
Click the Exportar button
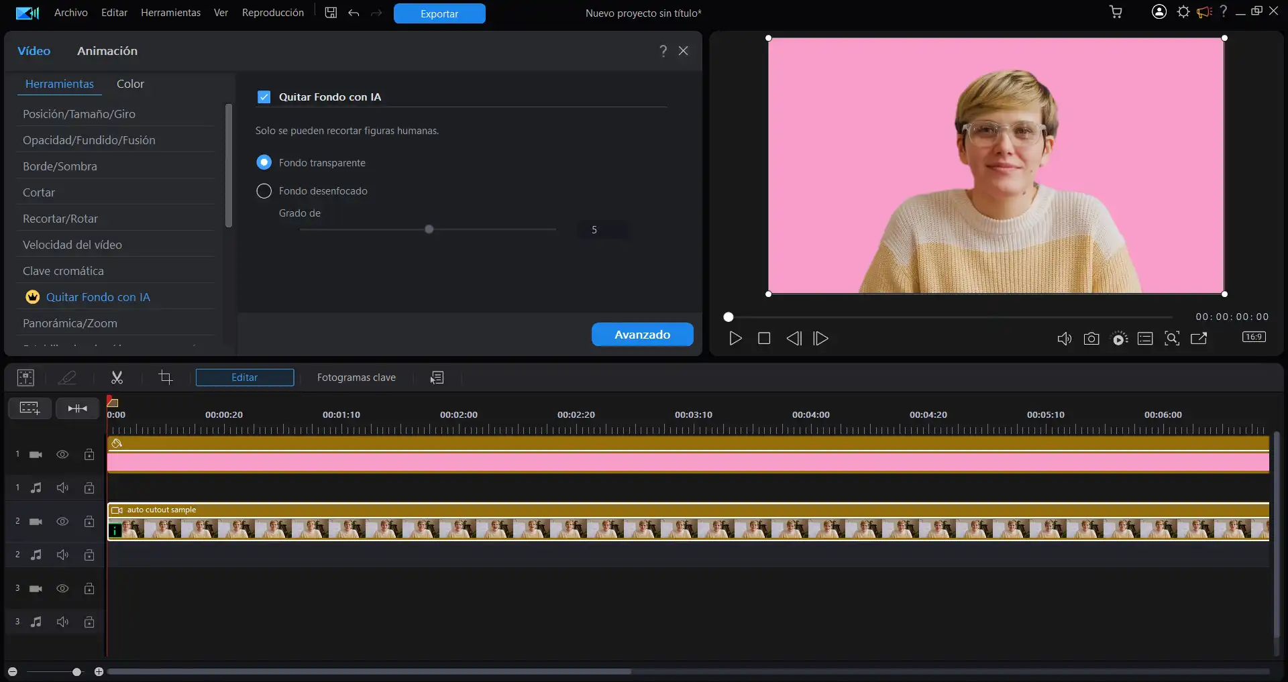click(x=439, y=13)
